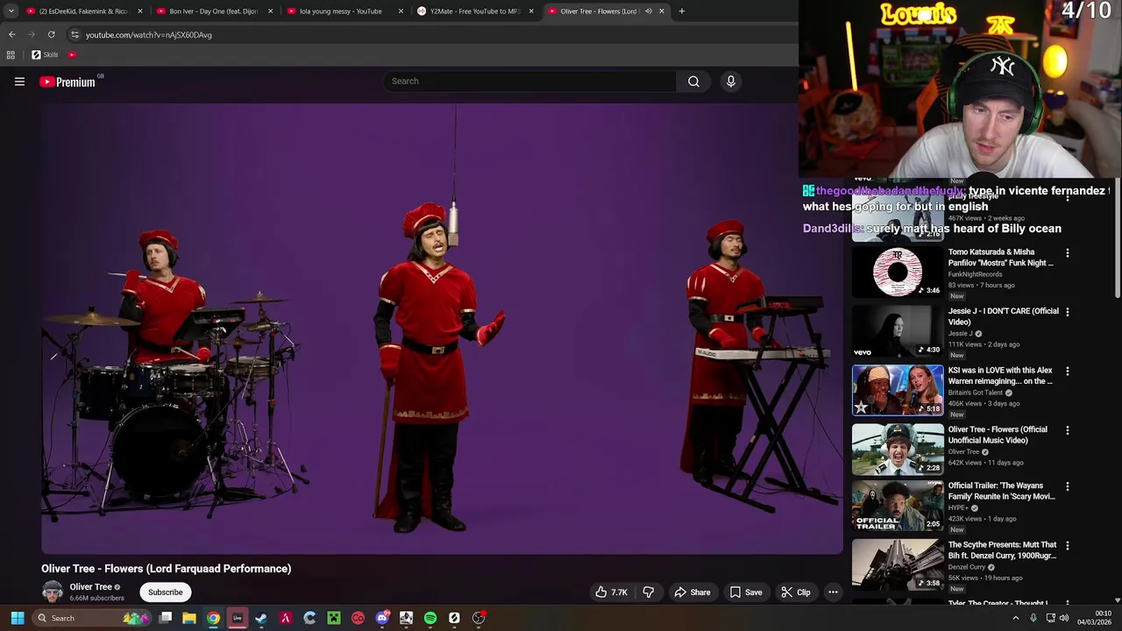Share the Oliver Tree video
The height and width of the screenshot is (631, 1122).
692,592
